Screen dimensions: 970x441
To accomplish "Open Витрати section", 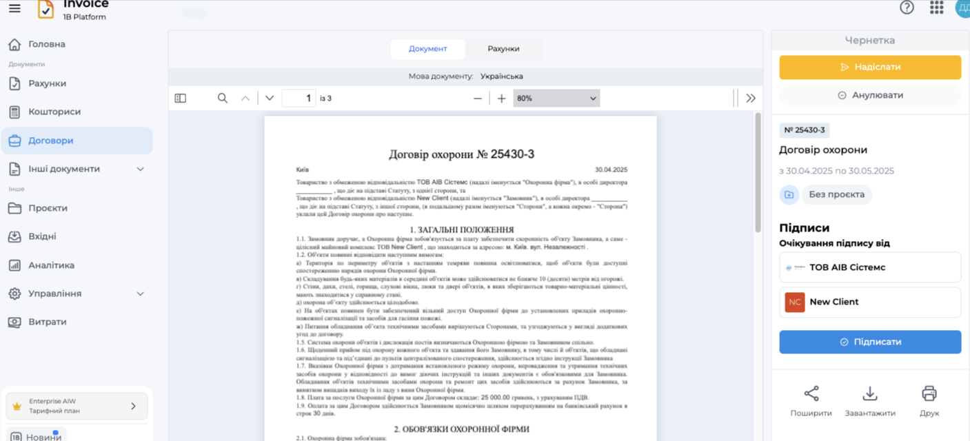I will [x=47, y=322].
